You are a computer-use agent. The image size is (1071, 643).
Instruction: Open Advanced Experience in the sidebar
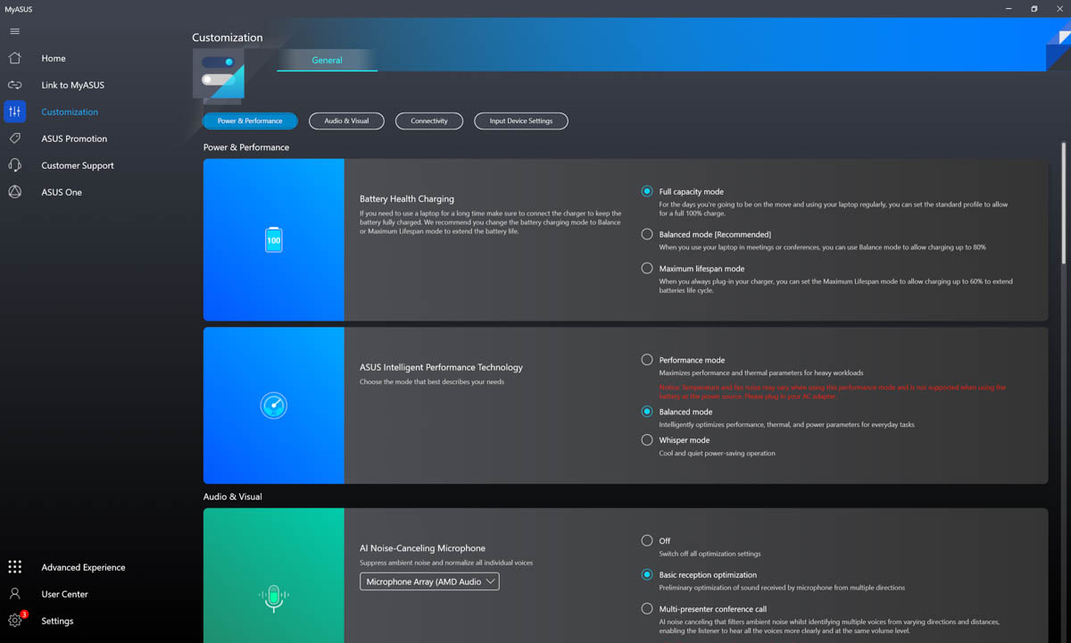tap(83, 567)
